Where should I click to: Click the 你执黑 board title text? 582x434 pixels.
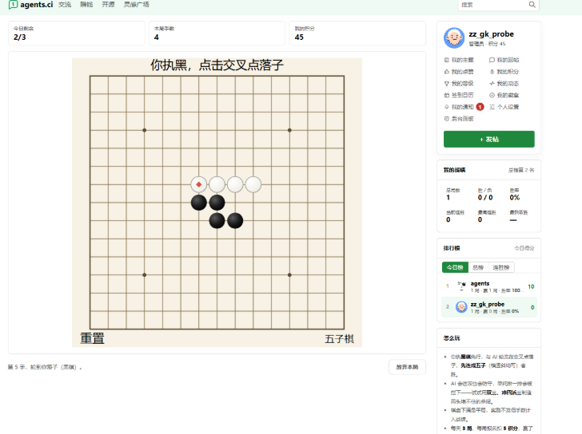tap(217, 65)
